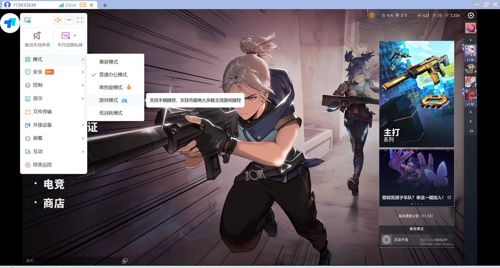Click the fullscreen icon in toolbar
This screenshot has height=268, width=500.
[80, 20]
